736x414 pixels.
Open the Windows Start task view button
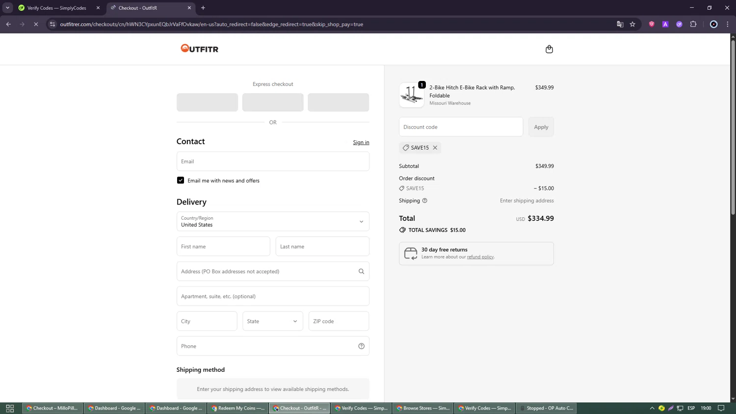(x=10, y=408)
